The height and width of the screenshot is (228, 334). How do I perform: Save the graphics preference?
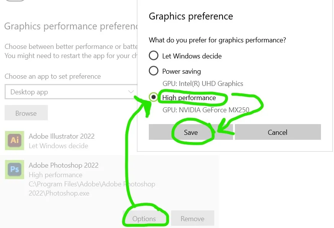(x=191, y=132)
